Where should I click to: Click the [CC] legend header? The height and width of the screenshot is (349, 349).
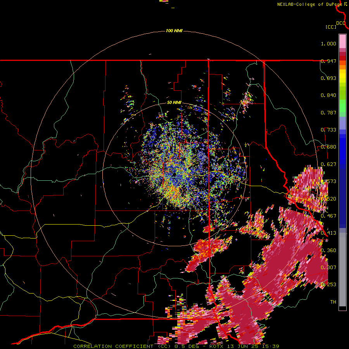point(331,27)
